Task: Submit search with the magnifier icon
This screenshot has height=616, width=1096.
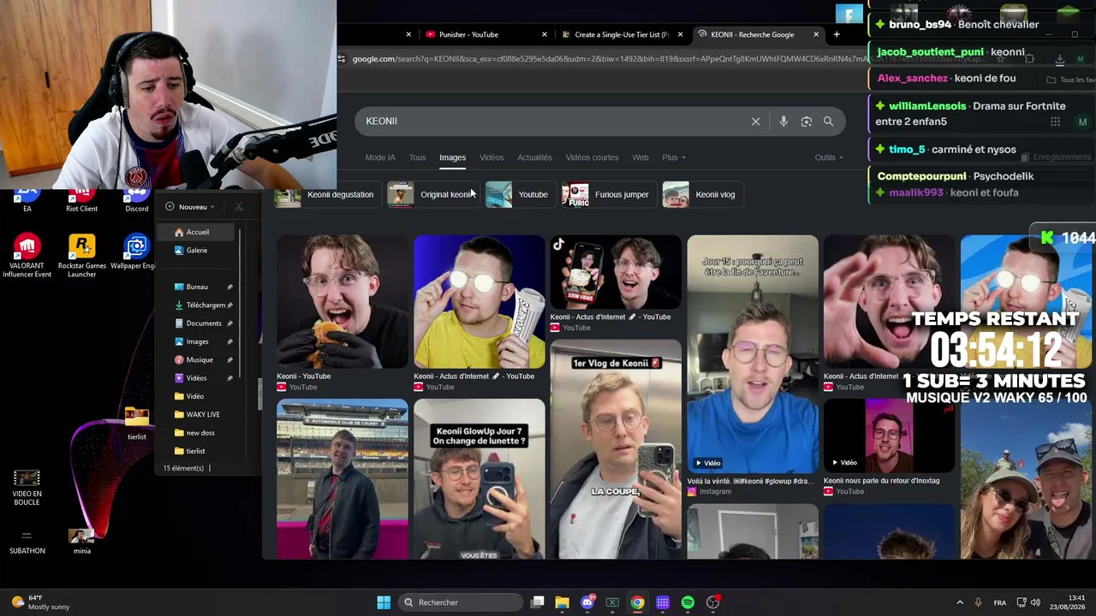Action: click(x=828, y=121)
